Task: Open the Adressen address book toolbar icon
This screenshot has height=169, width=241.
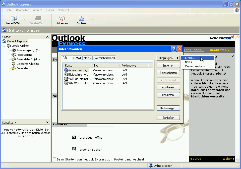Action: tap(62, 19)
